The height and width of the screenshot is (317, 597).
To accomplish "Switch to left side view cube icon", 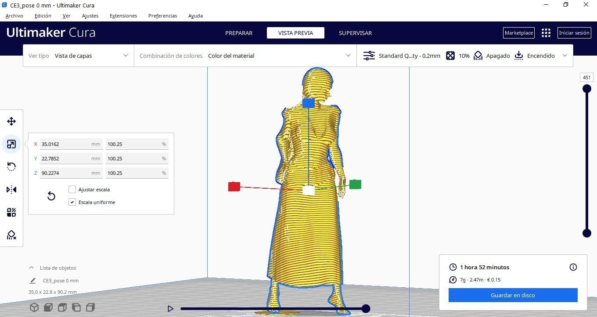I will click(x=76, y=307).
